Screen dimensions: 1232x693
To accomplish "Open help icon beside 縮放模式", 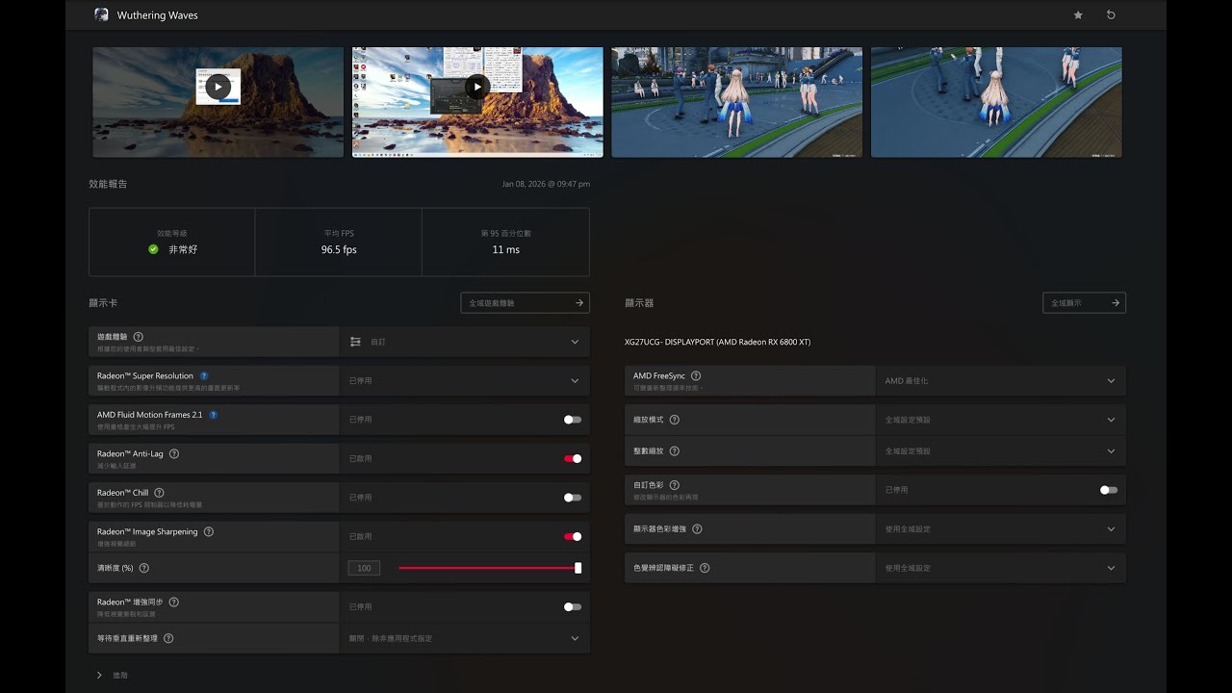I will pos(675,420).
